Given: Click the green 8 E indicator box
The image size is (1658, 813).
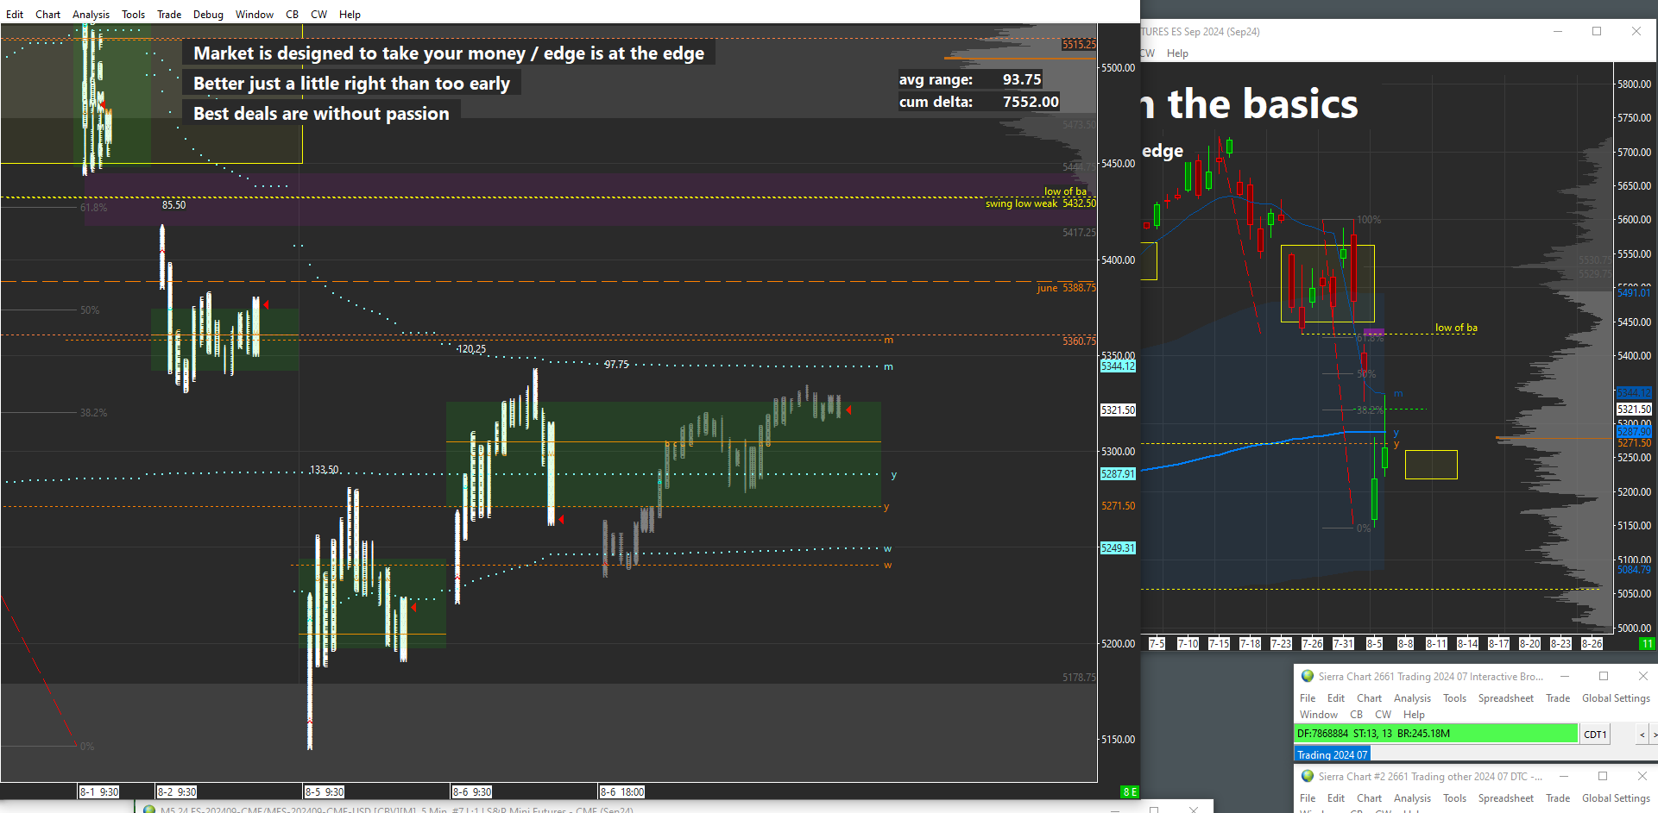Looking at the screenshot, I should pos(1130,791).
